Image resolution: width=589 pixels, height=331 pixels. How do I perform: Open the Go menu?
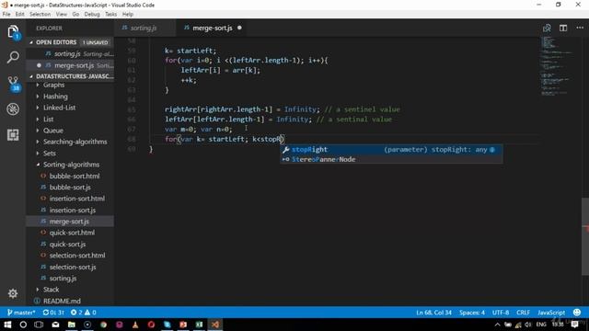[75, 15]
